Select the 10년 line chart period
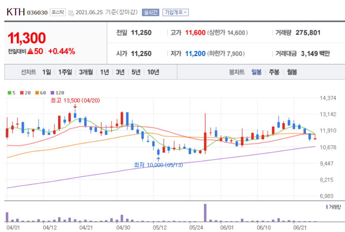This screenshot has width=345, height=232. click(153, 72)
